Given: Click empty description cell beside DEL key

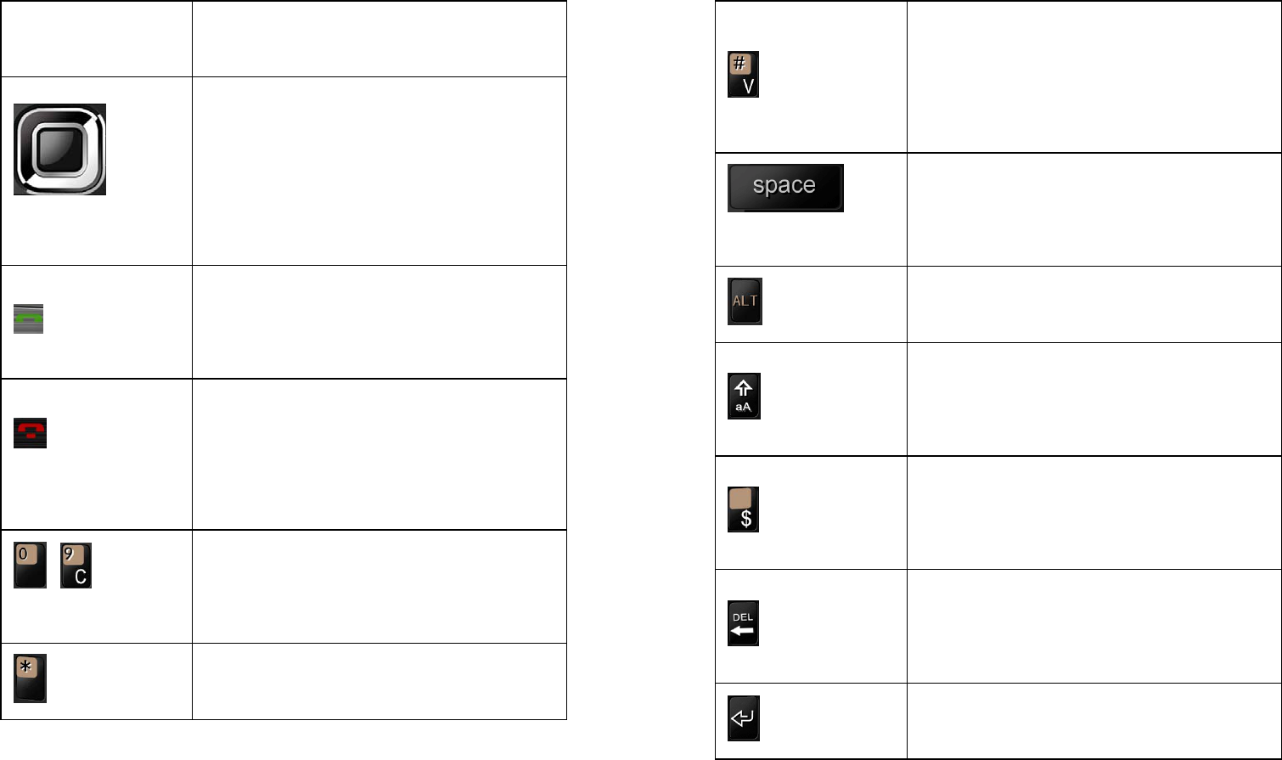Looking at the screenshot, I should pyautogui.click(x=1094, y=627).
